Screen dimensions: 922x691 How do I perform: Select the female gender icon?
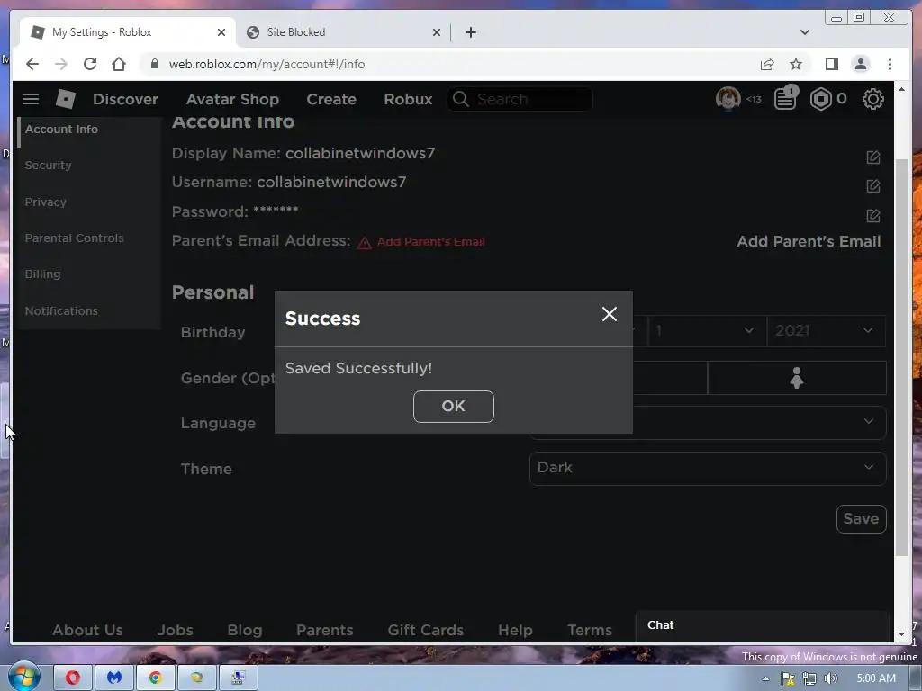pyautogui.click(x=797, y=378)
